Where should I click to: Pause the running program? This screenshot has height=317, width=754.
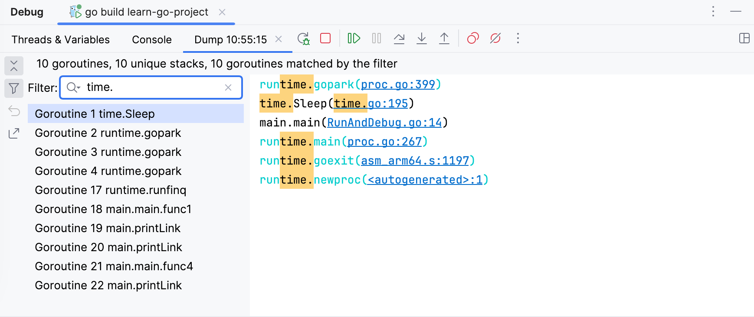point(377,39)
